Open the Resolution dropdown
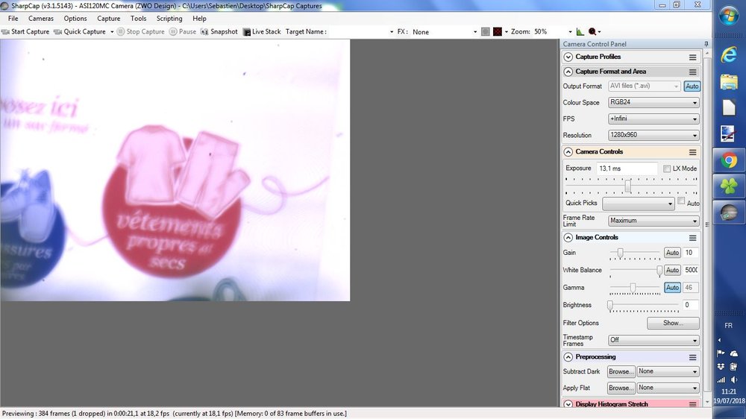Viewport: 746px width, 419px height. coord(653,135)
